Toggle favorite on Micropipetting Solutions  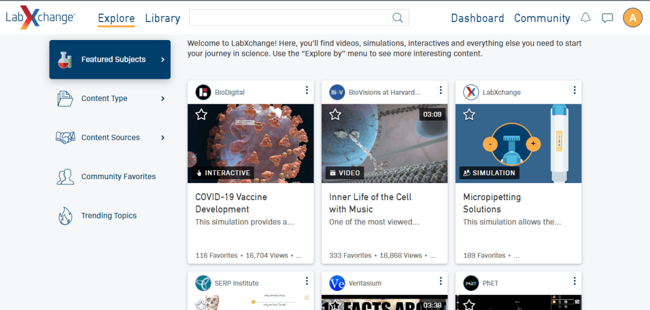pos(469,114)
